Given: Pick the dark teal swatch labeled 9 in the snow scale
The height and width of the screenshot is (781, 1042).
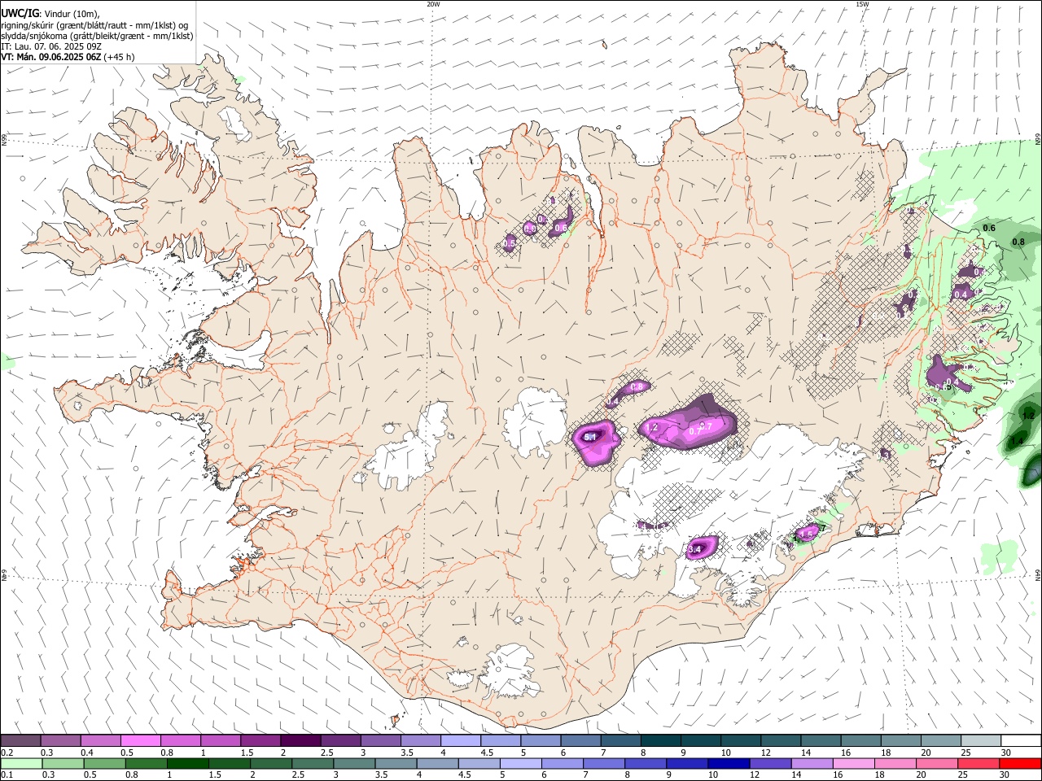Looking at the screenshot, I should [700, 740].
